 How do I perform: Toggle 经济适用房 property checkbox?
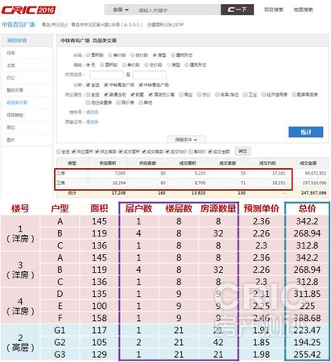(263, 94)
